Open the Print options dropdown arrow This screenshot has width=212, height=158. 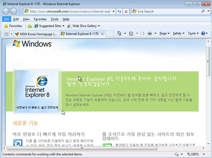(x=155, y=33)
